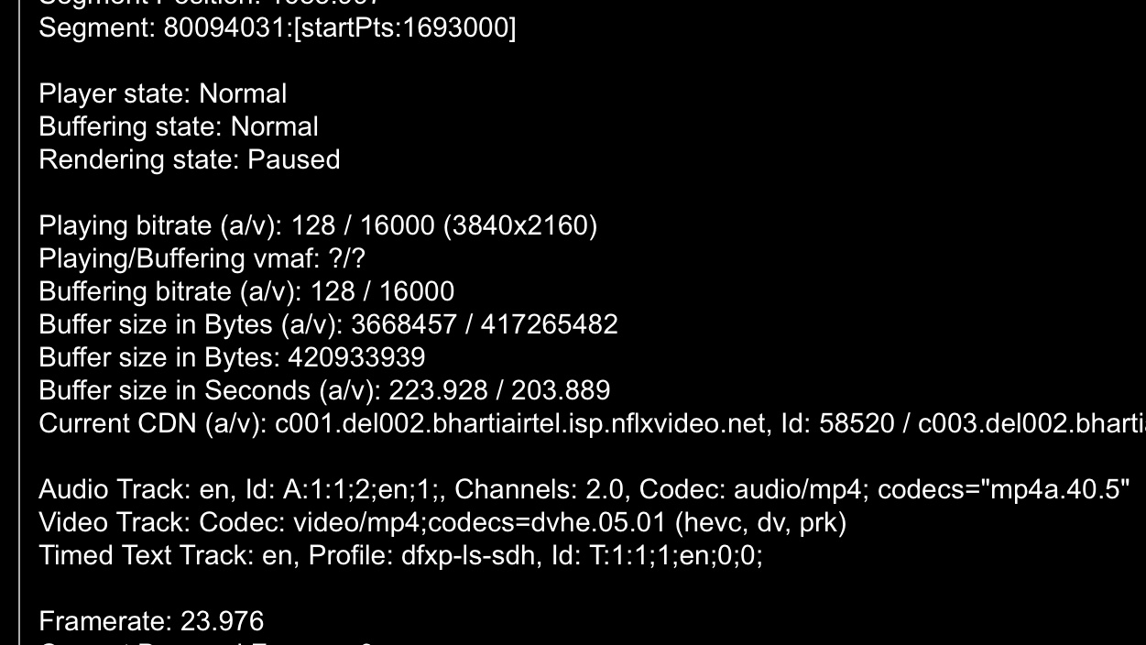Click the Playing/Buffering vmaf line

(202, 258)
